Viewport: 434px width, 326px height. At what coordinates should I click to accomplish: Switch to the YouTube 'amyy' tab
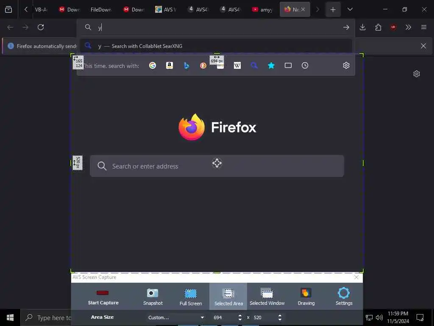click(x=262, y=9)
